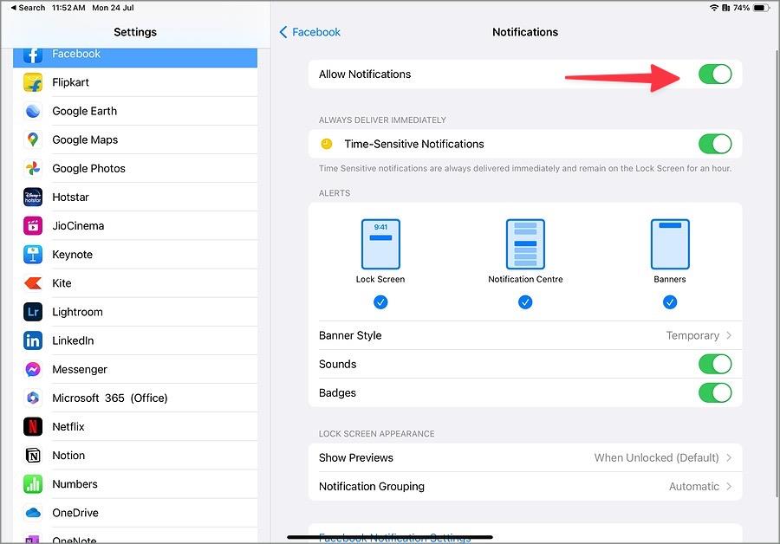Tap the battery status icon

761,8
